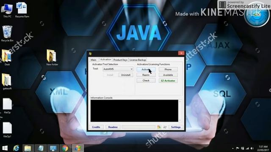Click the Activate button
Screen dimensions: 271x152
[x=146, y=69]
